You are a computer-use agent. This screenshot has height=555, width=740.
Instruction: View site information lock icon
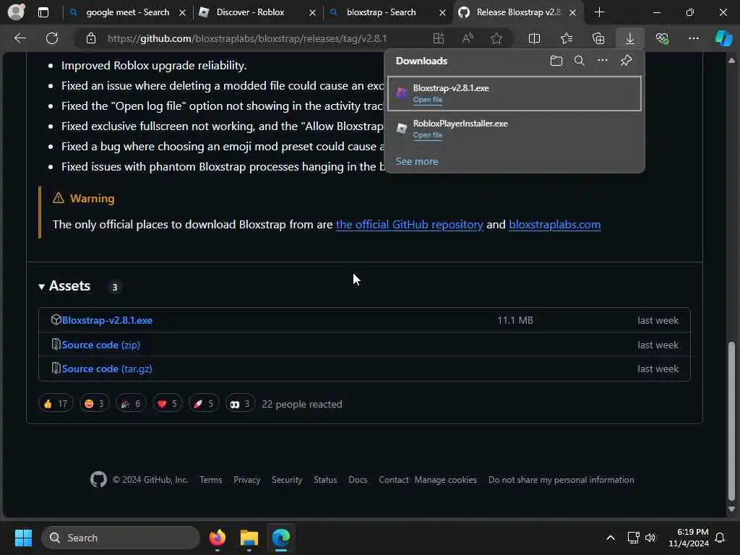91,38
